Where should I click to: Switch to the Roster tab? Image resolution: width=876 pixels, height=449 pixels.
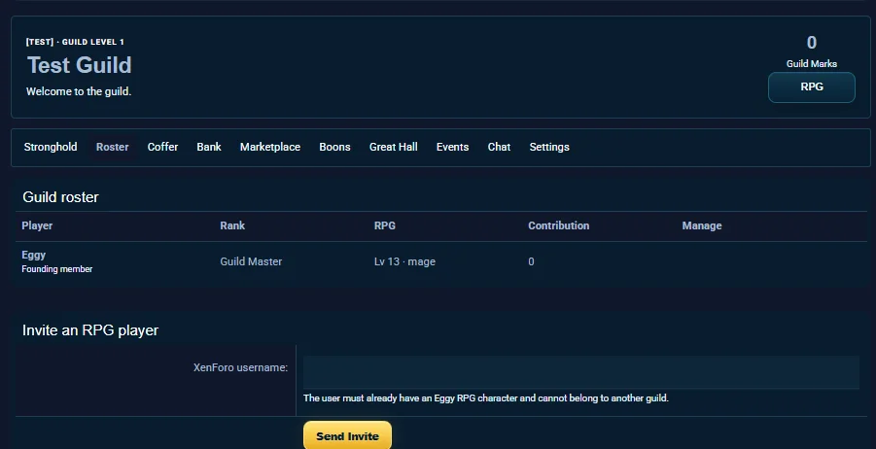[112, 147]
